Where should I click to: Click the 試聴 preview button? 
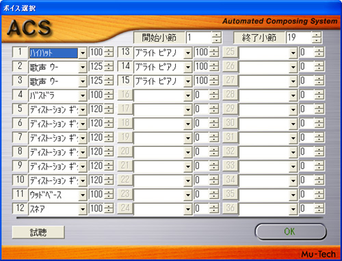(38, 232)
